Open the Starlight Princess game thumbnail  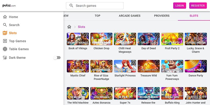[x=125, y=66]
